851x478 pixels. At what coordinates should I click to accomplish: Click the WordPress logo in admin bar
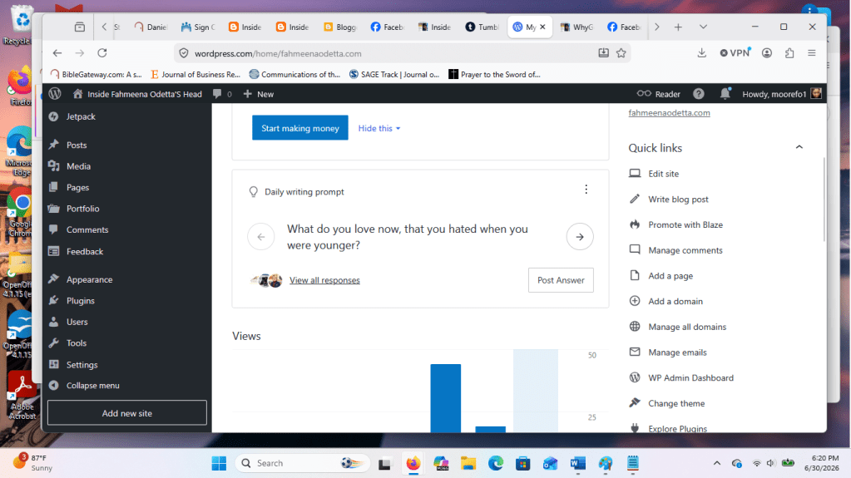coord(55,94)
